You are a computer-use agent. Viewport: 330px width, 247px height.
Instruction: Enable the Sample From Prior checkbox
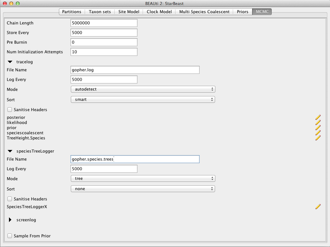point(10,236)
